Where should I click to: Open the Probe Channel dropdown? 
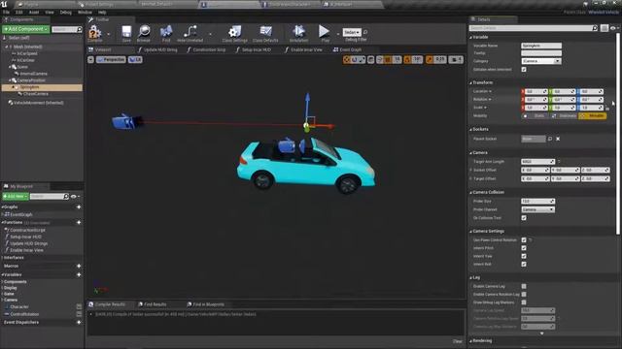pos(537,209)
